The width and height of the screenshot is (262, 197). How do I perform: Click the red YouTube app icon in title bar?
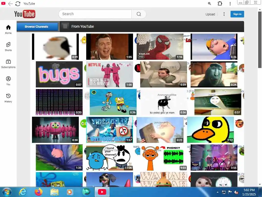tap(3, 3)
